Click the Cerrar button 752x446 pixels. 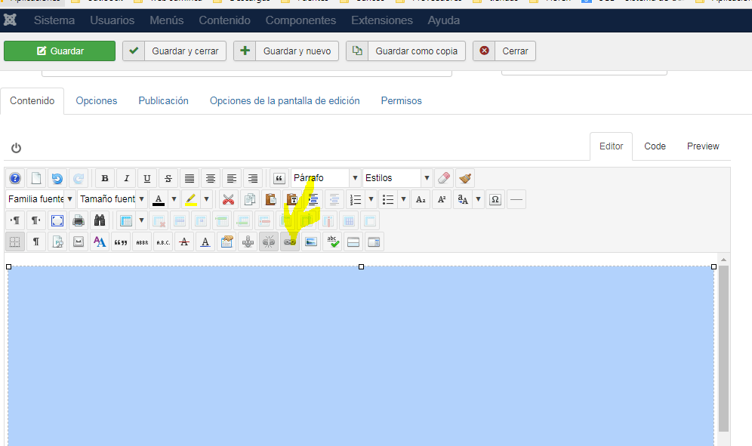(504, 51)
